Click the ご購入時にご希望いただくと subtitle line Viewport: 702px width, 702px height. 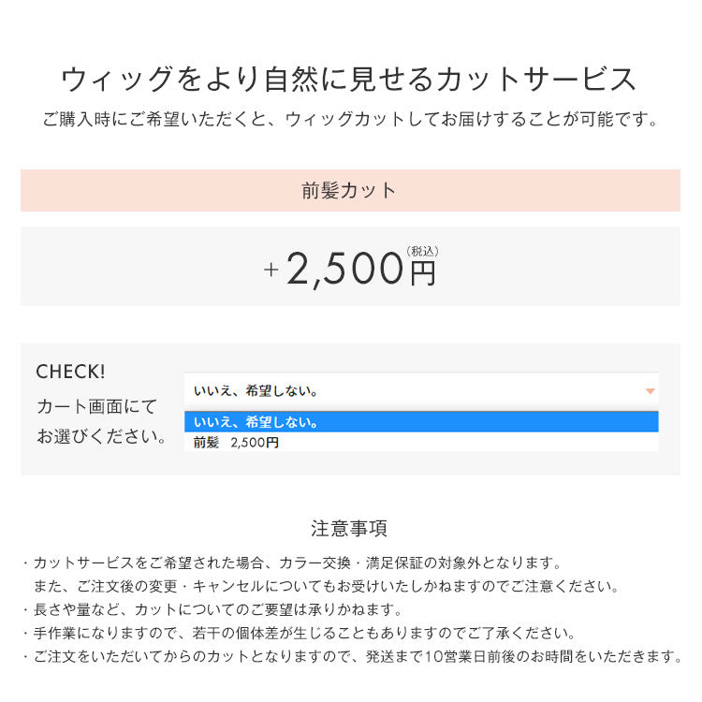(349, 120)
